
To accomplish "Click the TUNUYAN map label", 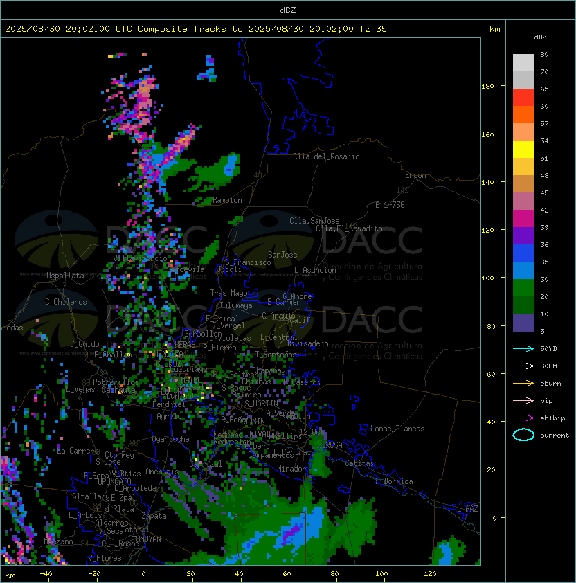I will [x=147, y=539].
